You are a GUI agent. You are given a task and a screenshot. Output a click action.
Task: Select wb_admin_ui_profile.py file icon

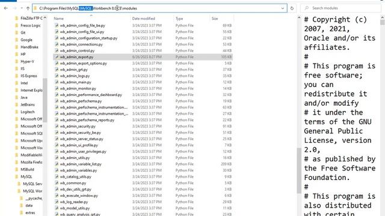[57, 145]
